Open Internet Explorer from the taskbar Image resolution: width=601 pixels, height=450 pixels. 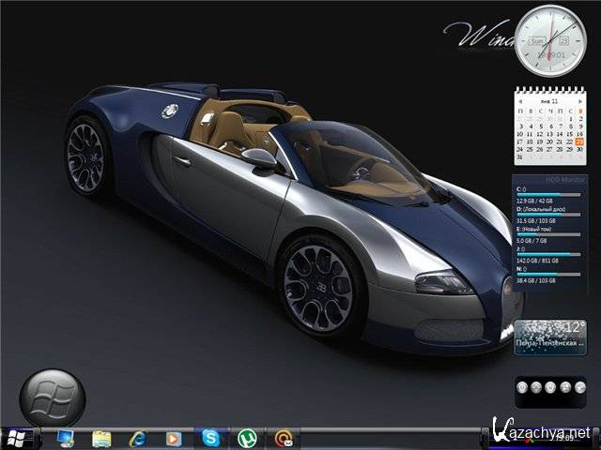(x=138, y=438)
